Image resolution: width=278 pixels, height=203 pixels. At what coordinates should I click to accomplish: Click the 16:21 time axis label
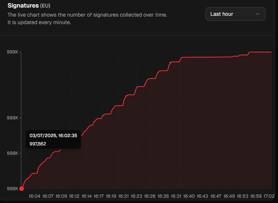123,196
